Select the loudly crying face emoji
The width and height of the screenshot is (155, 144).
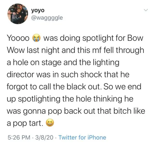pos(36,38)
